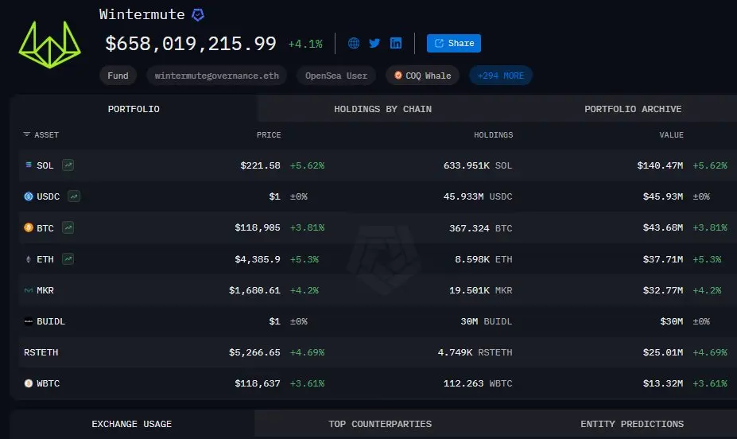Open the Wintermute website globe icon
Image resolution: width=737 pixels, height=439 pixels.
pyautogui.click(x=354, y=43)
